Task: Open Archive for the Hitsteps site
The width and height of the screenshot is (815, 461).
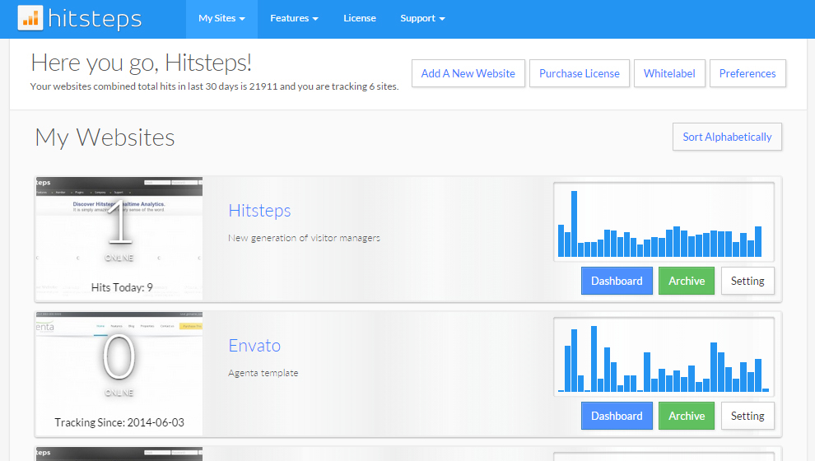Action: click(687, 281)
